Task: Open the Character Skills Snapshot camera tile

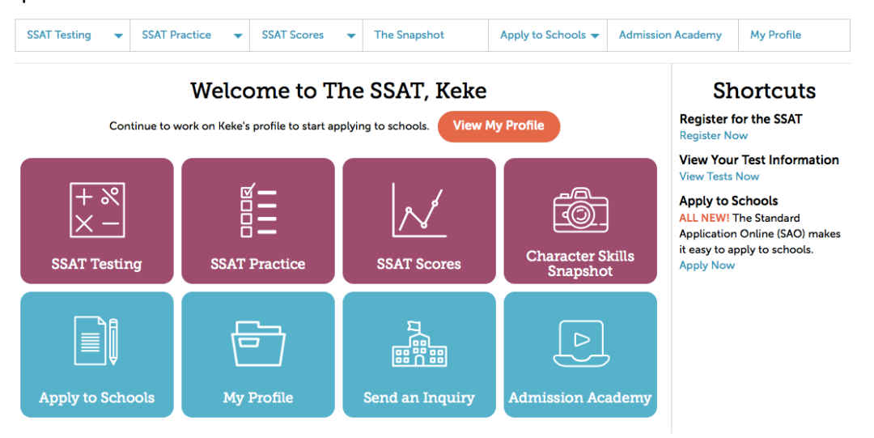Action: (x=580, y=221)
